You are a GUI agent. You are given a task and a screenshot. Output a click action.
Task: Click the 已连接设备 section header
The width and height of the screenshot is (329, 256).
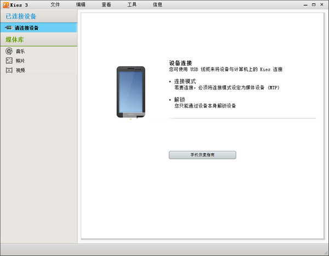[x=21, y=16]
